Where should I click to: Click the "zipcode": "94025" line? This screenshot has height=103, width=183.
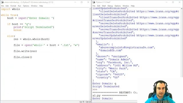point(111,74)
